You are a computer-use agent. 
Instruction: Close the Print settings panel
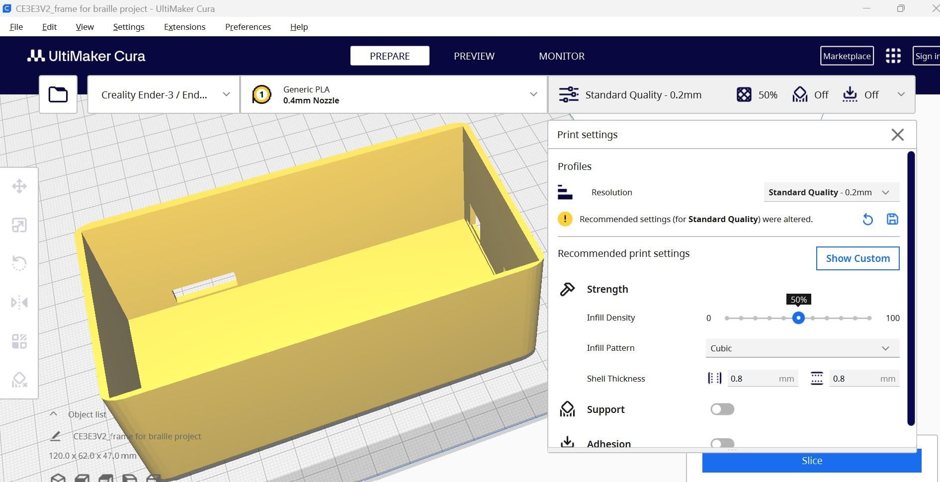point(897,135)
